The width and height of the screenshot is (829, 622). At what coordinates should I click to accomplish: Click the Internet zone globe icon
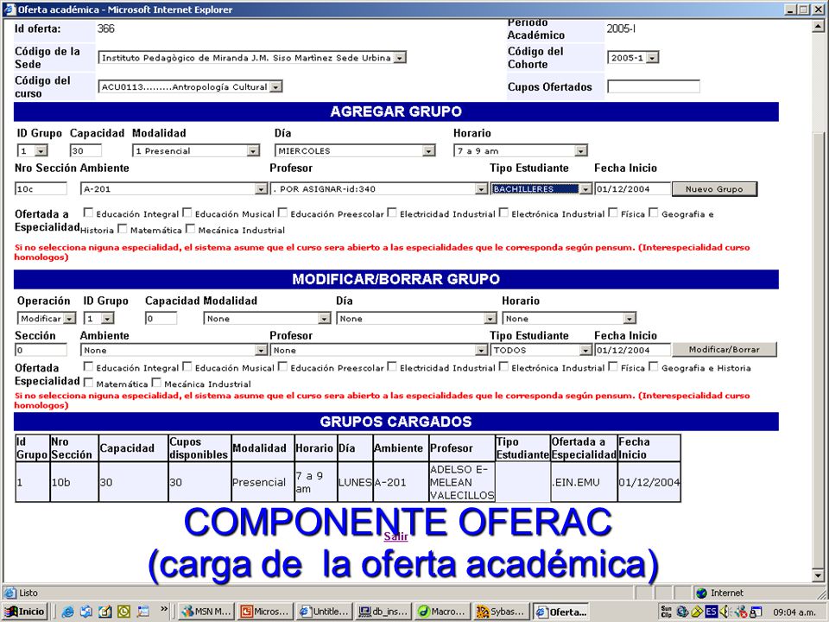(x=701, y=593)
